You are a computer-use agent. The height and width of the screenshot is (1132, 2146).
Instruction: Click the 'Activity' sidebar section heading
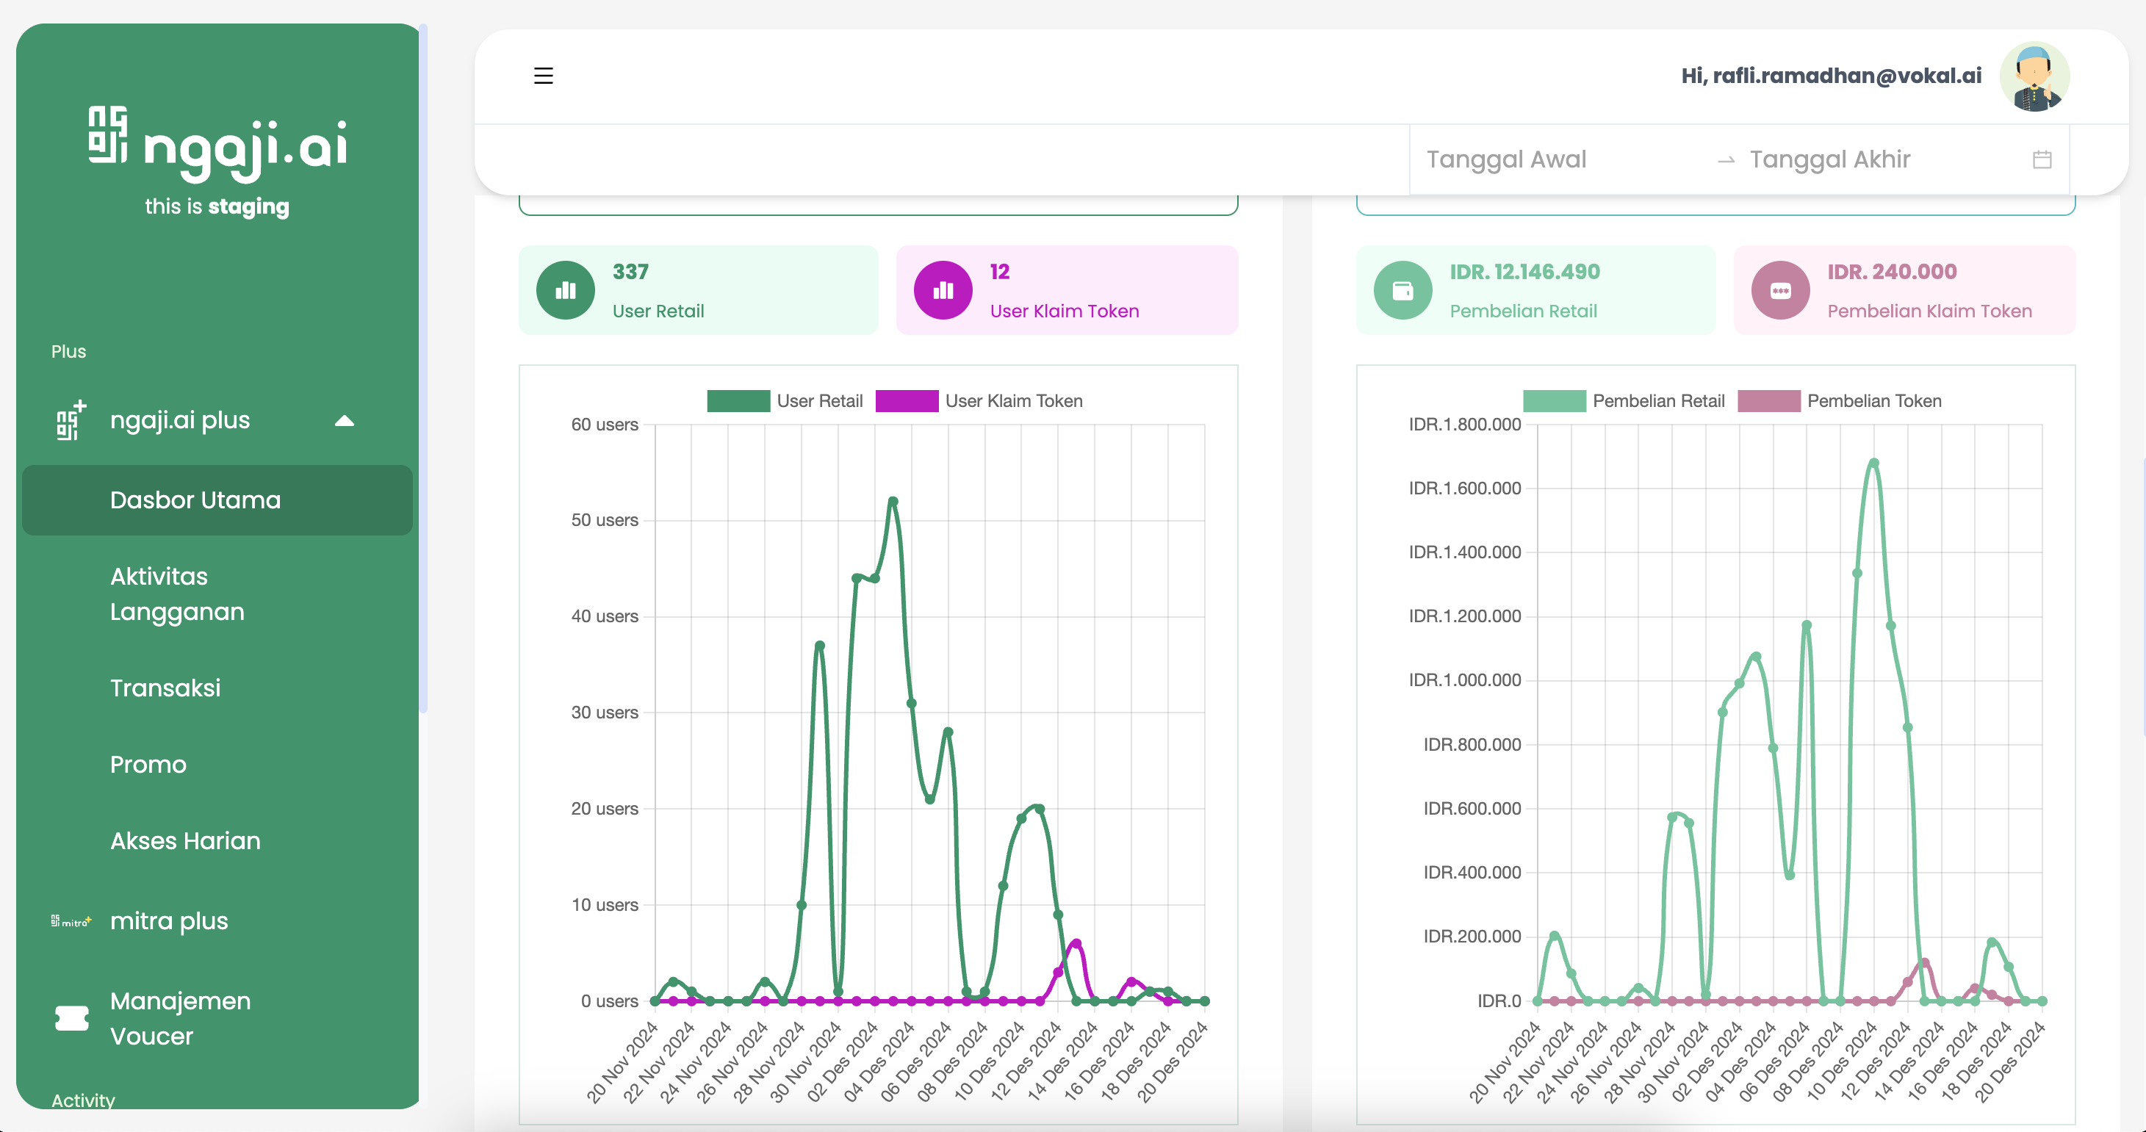pos(83,1100)
